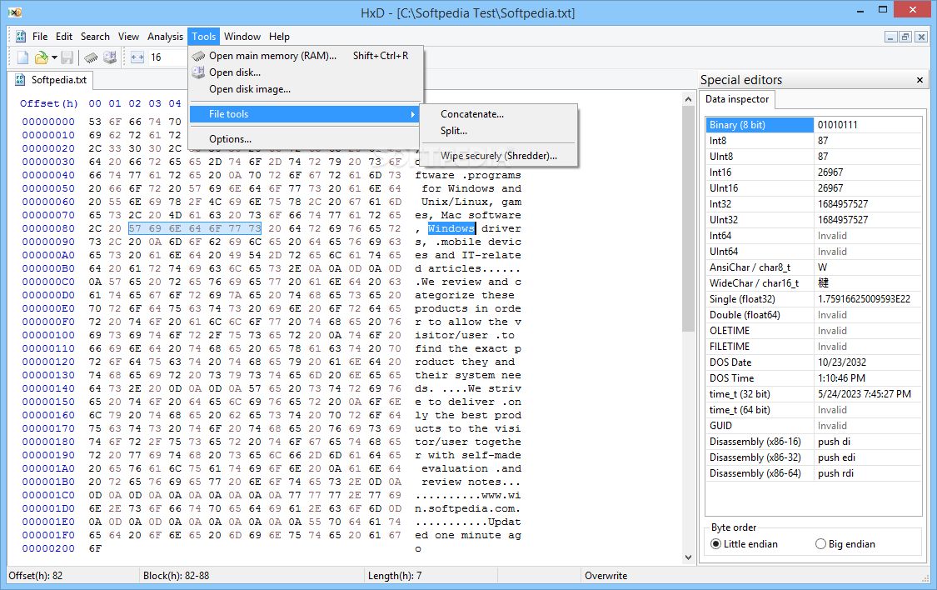Select the Data inspector tab
The image size is (937, 590).
pyautogui.click(x=737, y=99)
